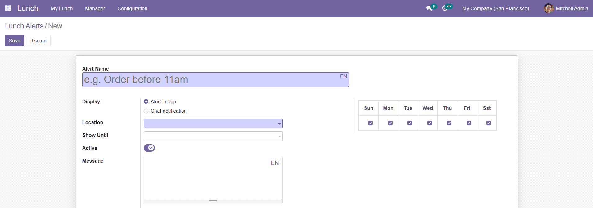593x208 pixels.
Task: Select the Alert in app radio option
Action: point(146,102)
